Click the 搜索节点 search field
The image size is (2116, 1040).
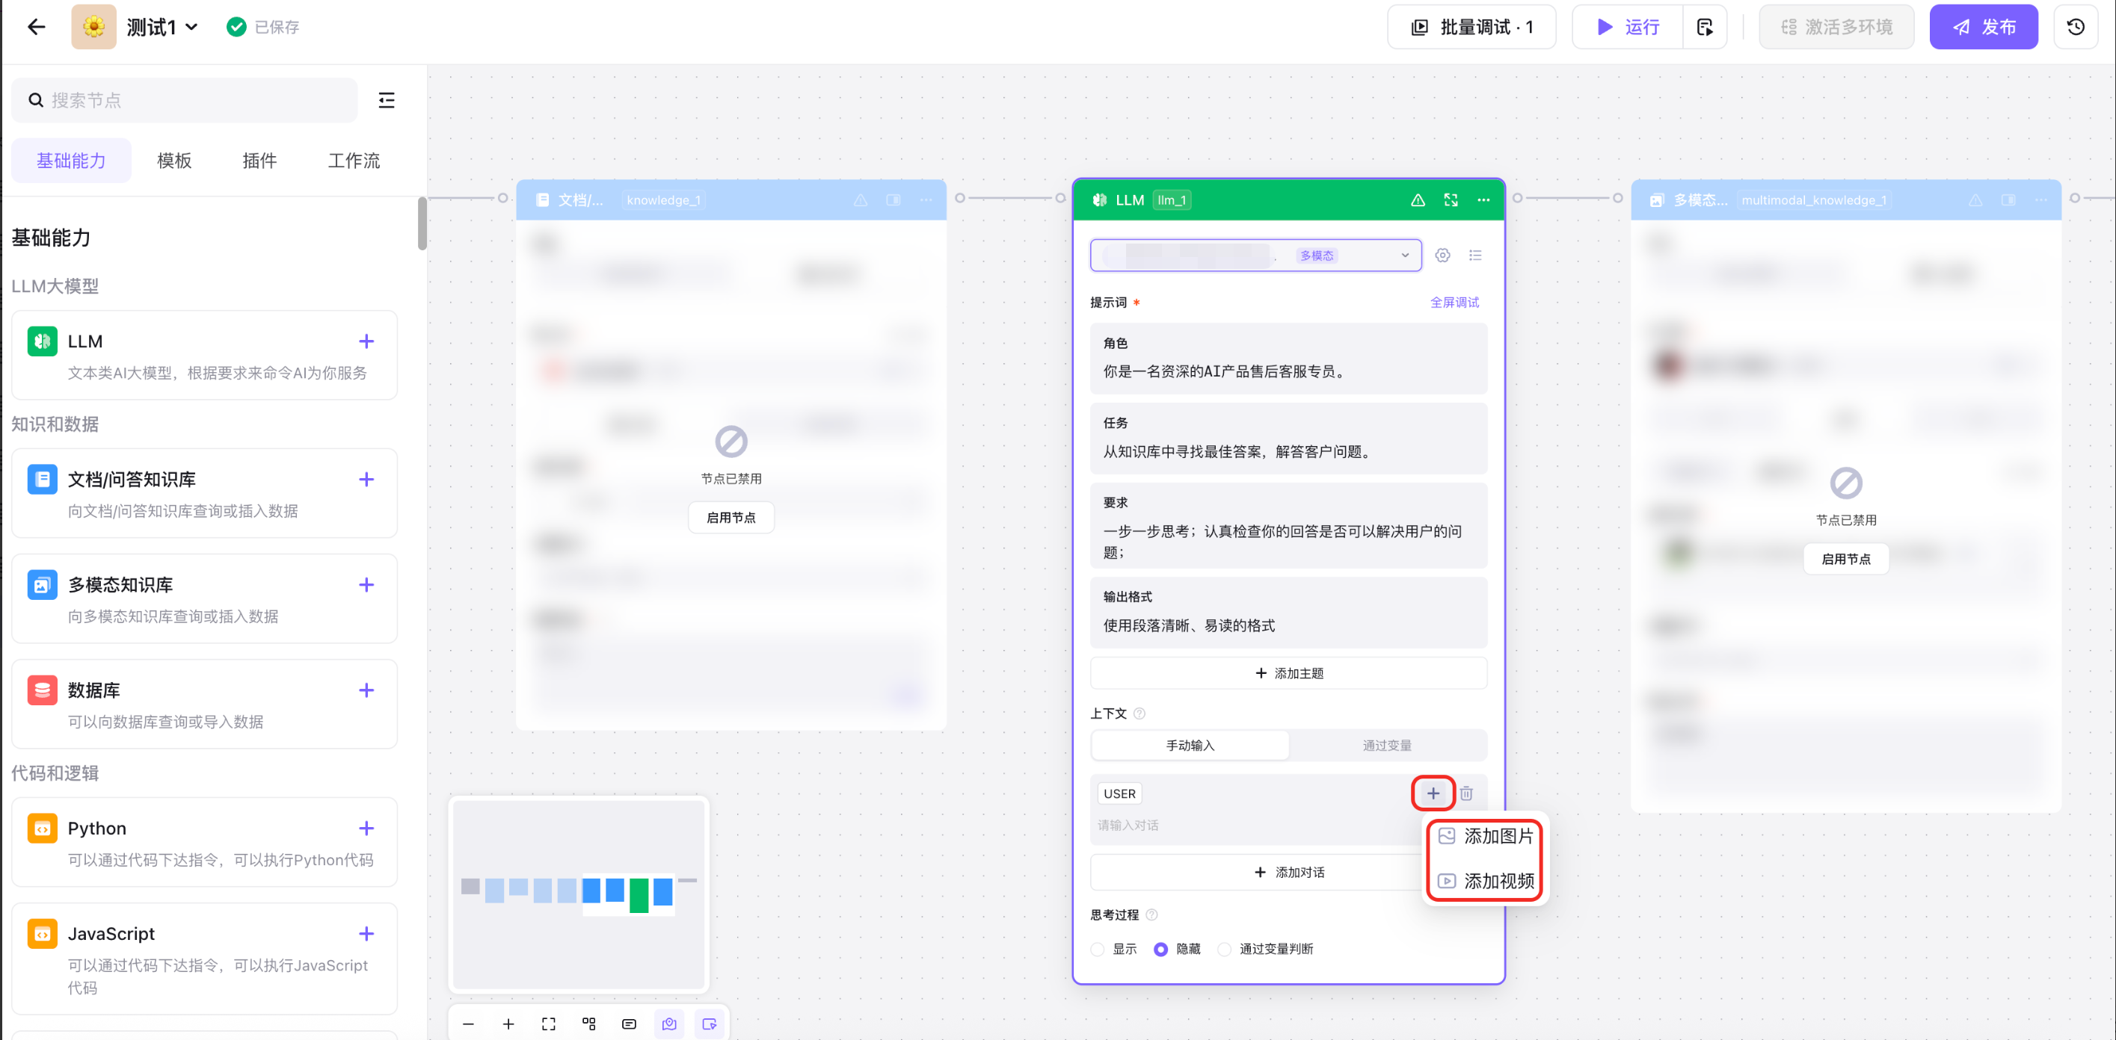click(x=185, y=100)
